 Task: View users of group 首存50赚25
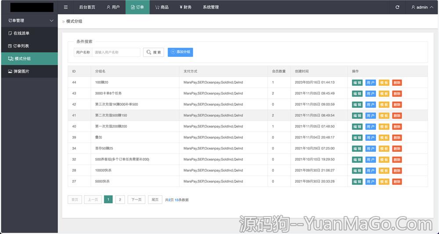pyautogui.click(x=371, y=149)
